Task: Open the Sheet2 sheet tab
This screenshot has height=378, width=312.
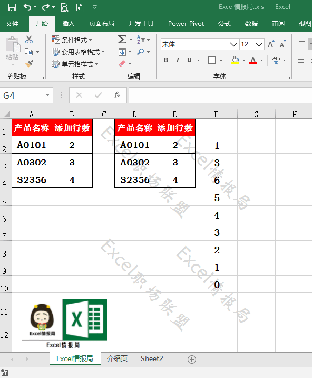Action: click(x=152, y=358)
